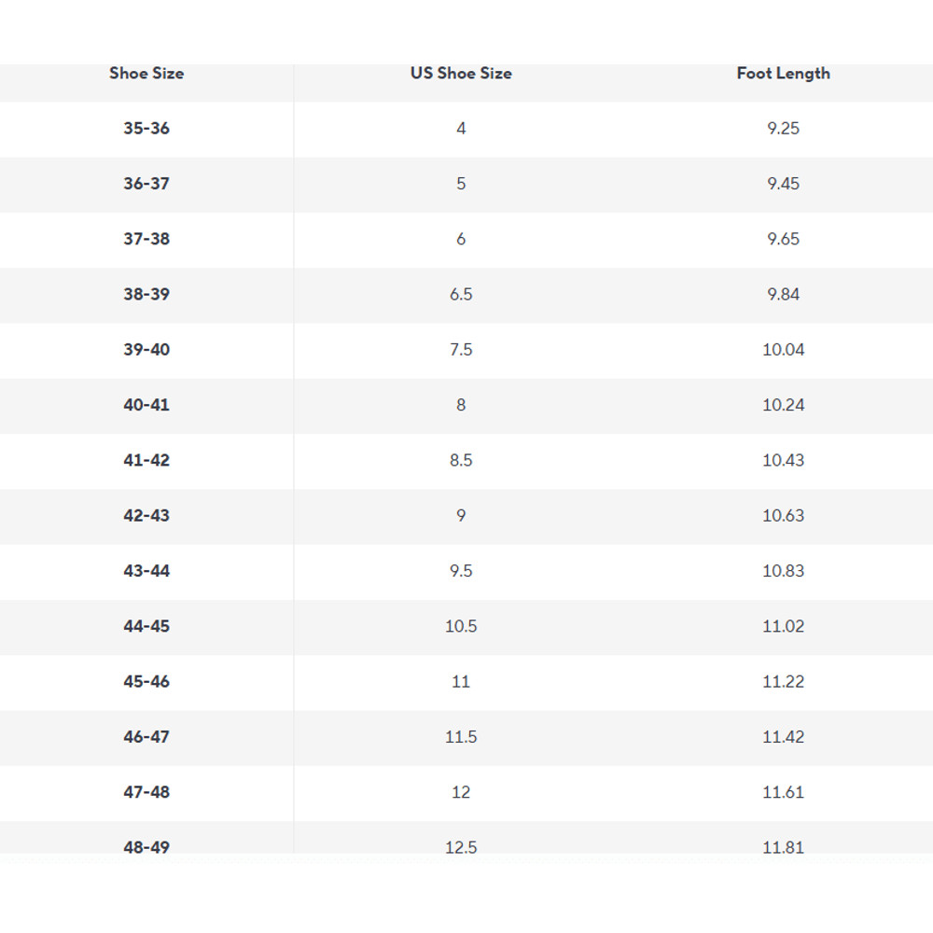
Task: Click the 39-40 shoe size cell
Action: point(146,350)
